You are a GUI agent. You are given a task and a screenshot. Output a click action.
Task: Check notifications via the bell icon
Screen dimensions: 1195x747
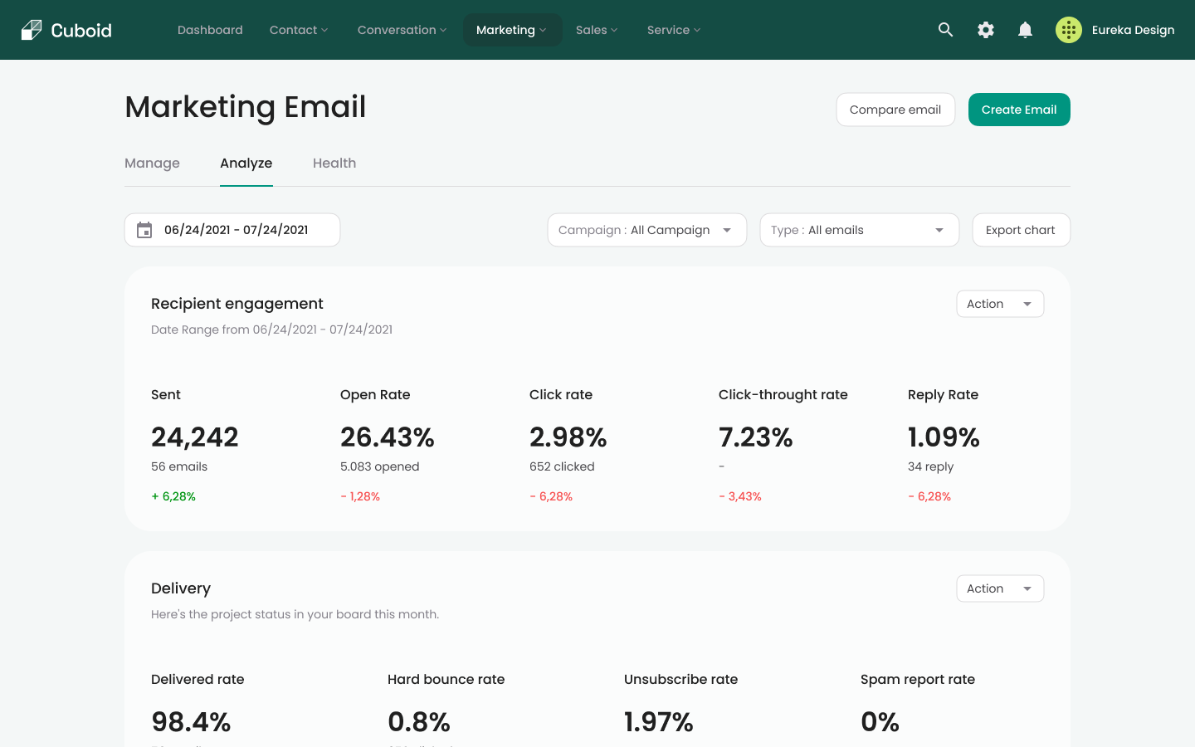(x=1025, y=30)
